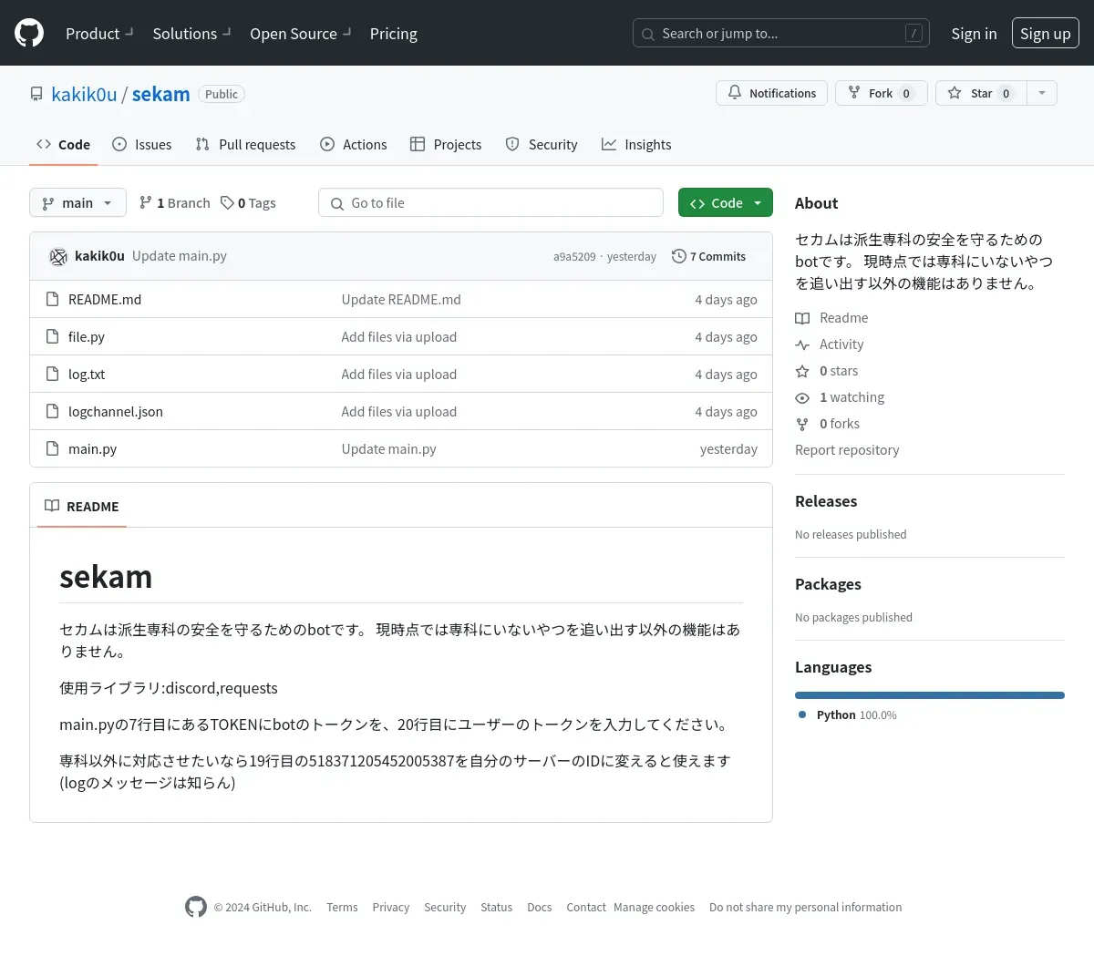Click the Python language bar
This screenshot has width=1094, height=956.
930,695
